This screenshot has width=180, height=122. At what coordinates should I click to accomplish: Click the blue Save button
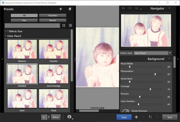(124, 117)
